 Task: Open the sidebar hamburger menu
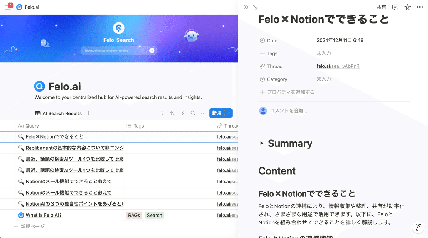[x=8, y=7]
